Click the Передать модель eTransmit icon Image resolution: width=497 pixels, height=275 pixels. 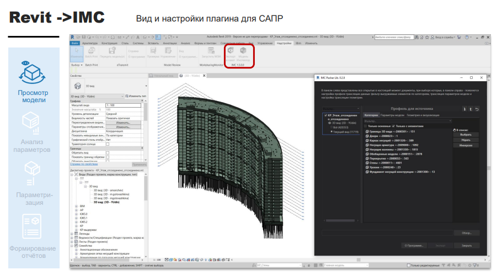coord(112,51)
